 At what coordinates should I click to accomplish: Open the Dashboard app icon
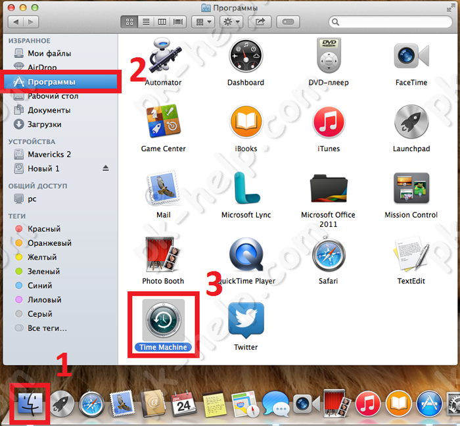tap(246, 55)
